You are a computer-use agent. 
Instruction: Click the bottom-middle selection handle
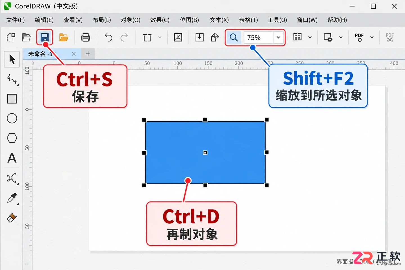[205, 185]
